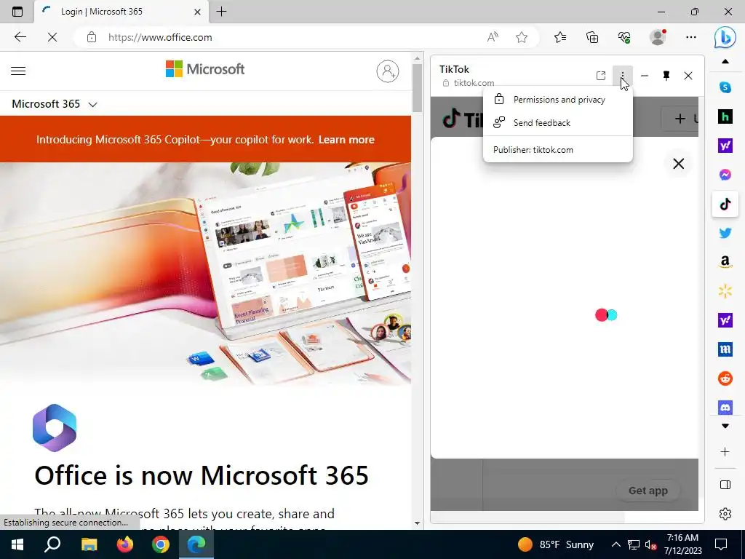
Task: Open the Messenger sidebar app
Action: pyautogui.click(x=725, y=175)
